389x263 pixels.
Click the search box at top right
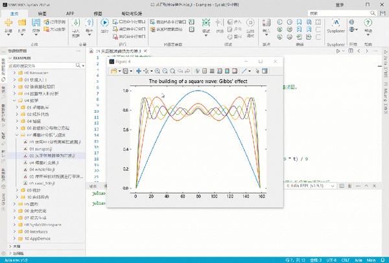pyautogui.click(x=339, y=13)
